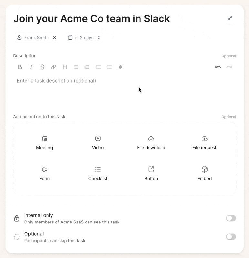Collapse the task panel with shrink icon
This screenshot has width=249, height=258.
pos(230,18)
